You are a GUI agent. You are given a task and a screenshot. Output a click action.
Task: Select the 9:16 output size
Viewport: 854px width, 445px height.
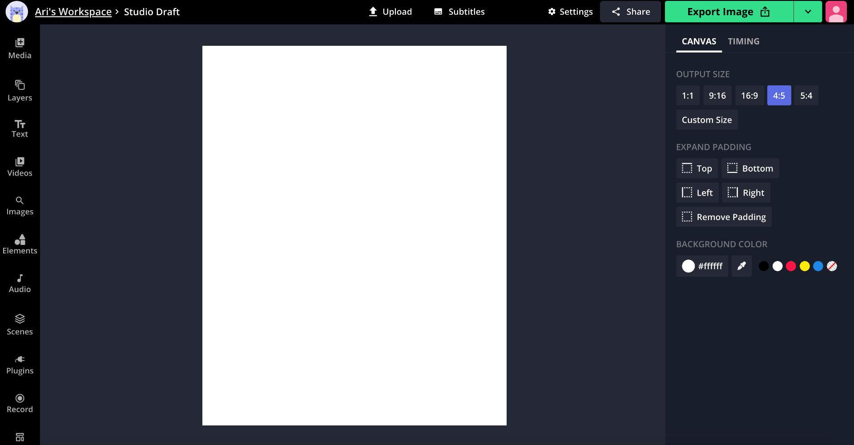coord(717,96)
